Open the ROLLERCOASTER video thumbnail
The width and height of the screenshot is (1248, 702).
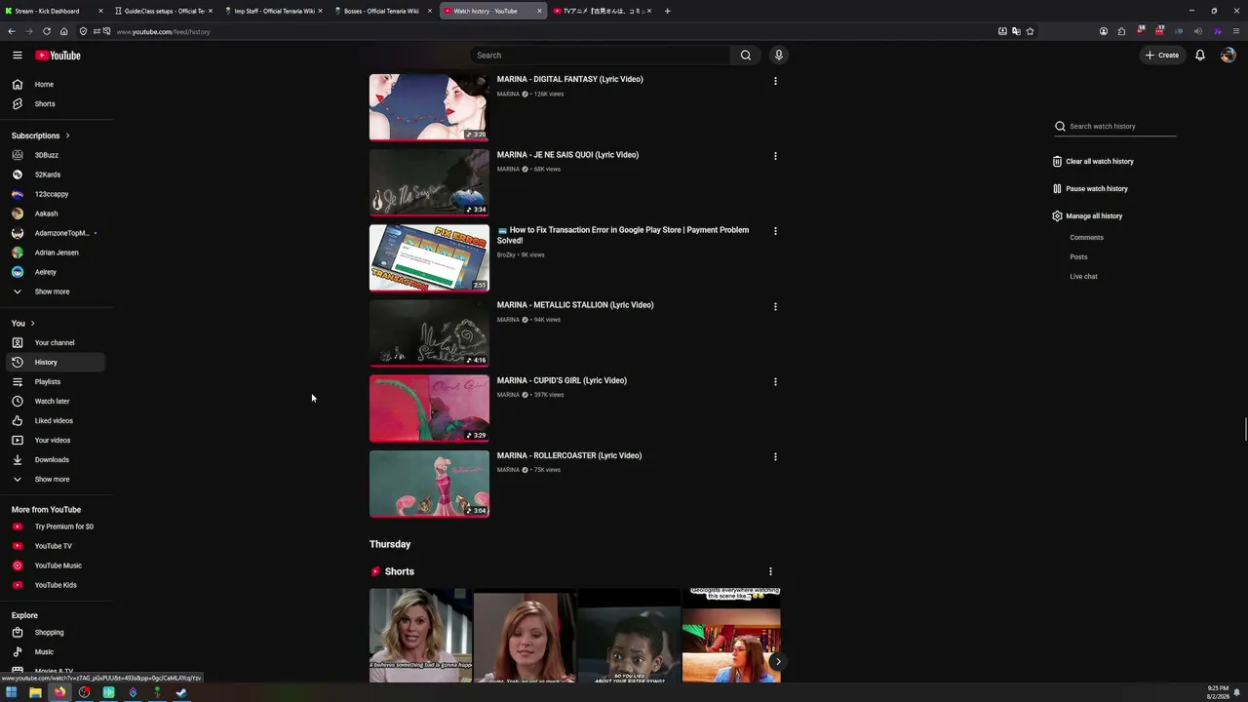(429, 484)
